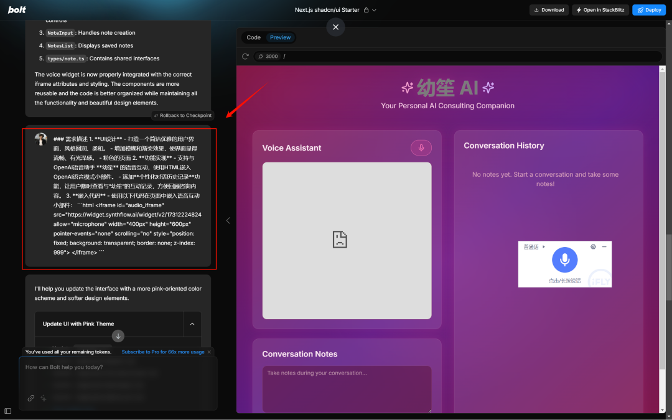This screenshot has height=420, width=672.
Task: Click the Conversation History heading
Action: point(504,146)
